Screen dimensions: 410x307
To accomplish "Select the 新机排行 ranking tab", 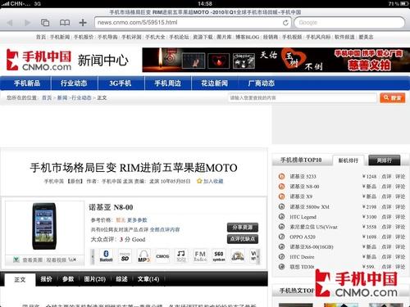I will coord(348,160).
